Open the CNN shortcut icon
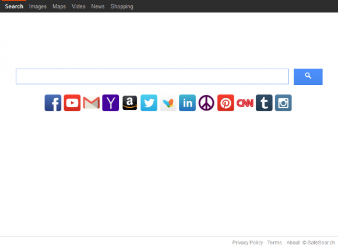Viewport: 338px width, 249px height. point(245,103)
